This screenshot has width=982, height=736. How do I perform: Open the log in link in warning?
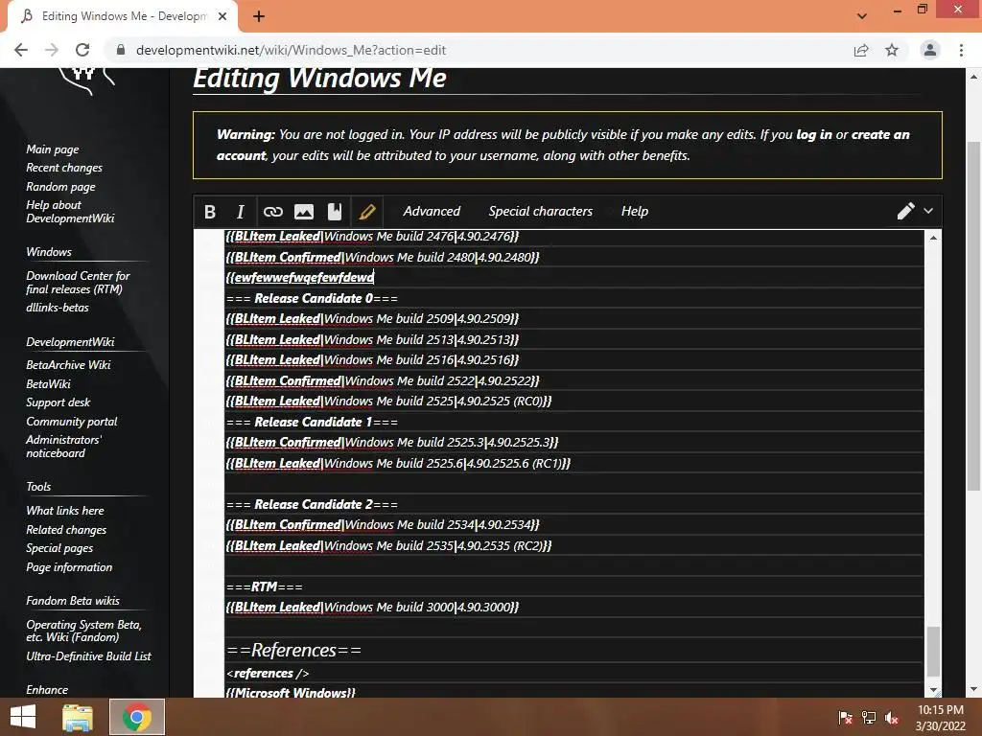[814, 134]
